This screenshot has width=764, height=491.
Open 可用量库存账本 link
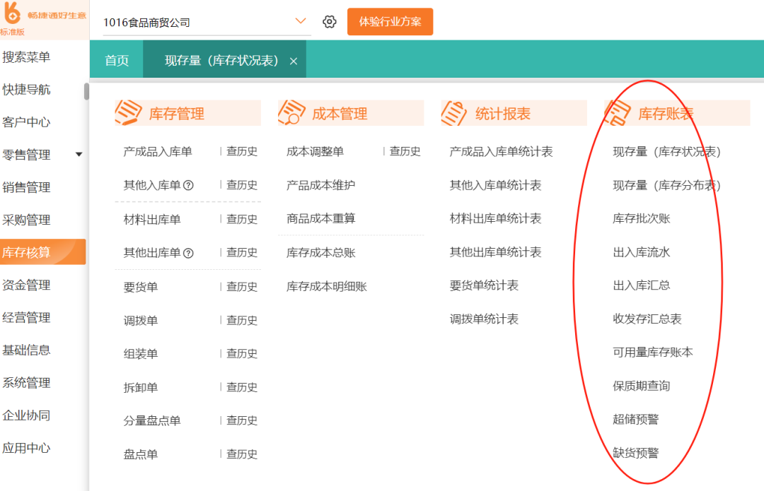653,353
